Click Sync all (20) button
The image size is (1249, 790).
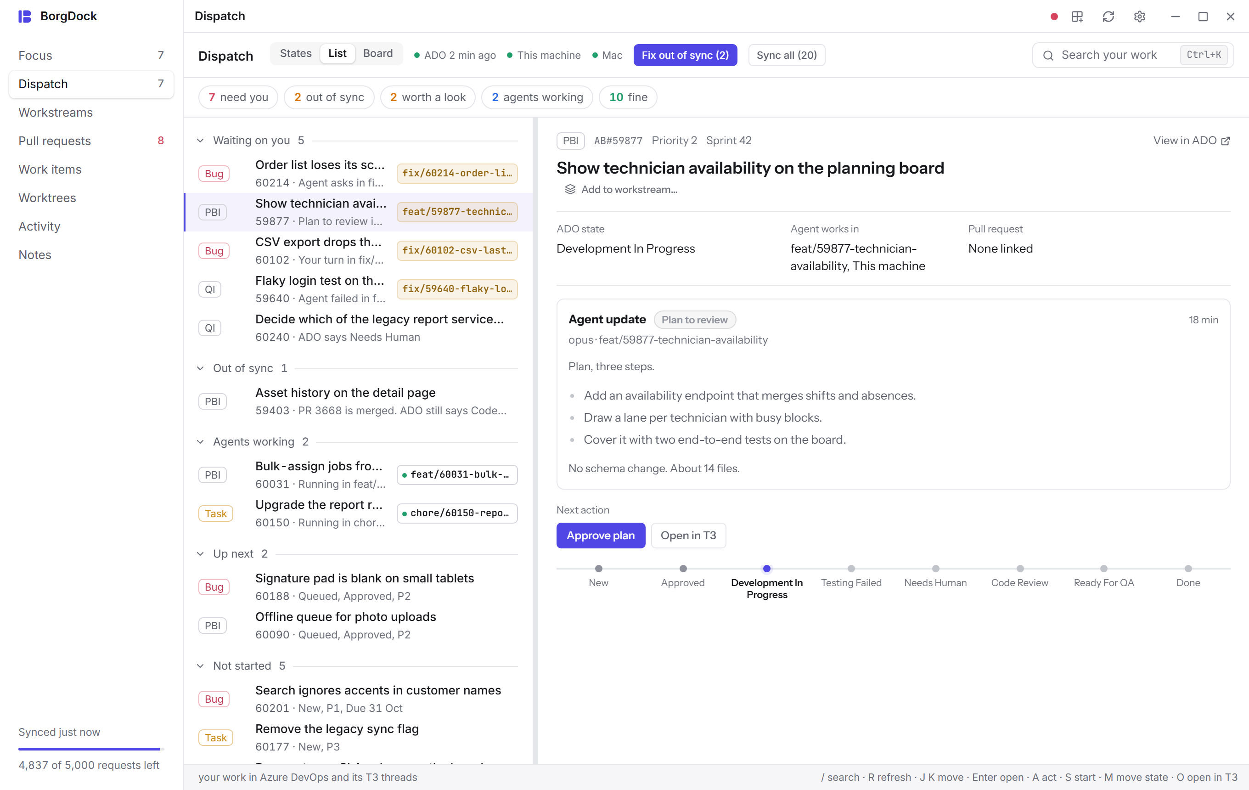[x=786, y=55]
